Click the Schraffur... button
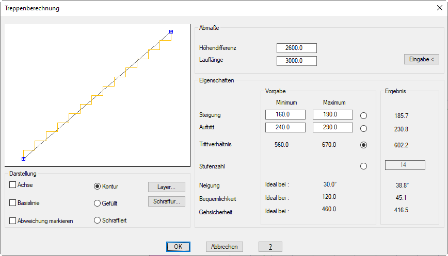This screenshot has width=448, height=256. pyautogui.click(x=166, y=201)
